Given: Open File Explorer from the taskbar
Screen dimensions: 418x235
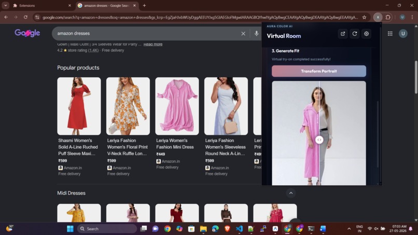Looking at the screenshot, I should click(203, 229).
